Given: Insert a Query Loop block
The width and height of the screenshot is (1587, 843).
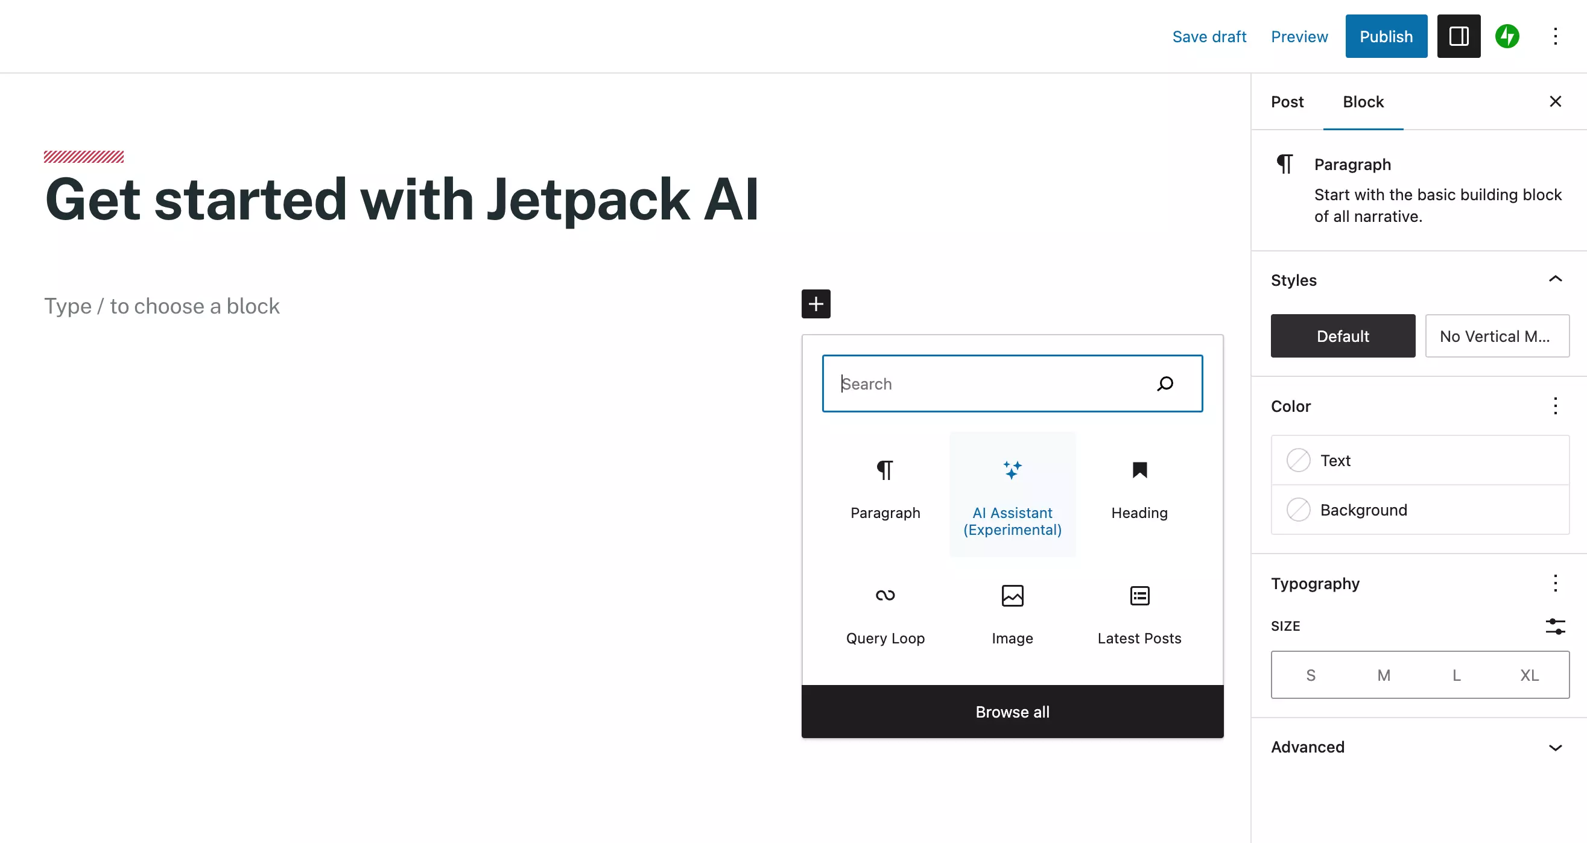Looking at the screenshot, I should tap(885, 619).
